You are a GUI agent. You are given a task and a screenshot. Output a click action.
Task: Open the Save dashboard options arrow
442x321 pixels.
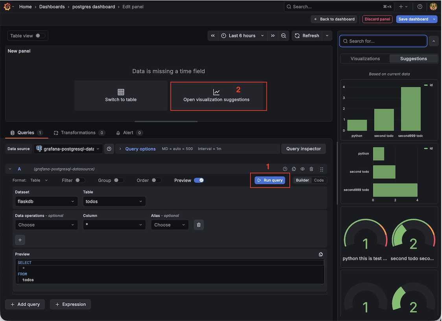(434, 19)
